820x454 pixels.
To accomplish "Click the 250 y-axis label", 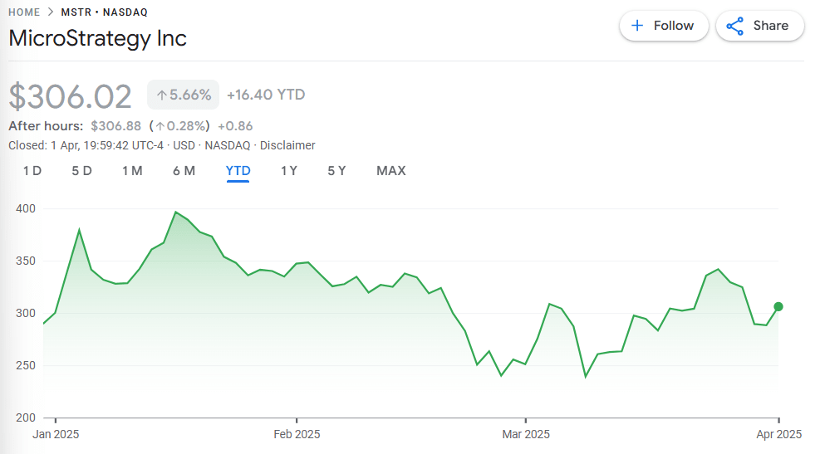I will [x=26, y=365].
